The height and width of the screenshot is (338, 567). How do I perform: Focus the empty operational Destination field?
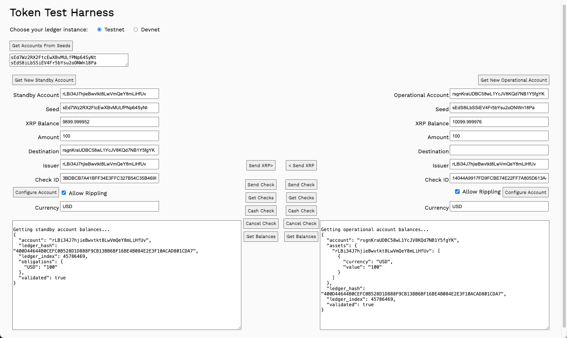[499, 150]
